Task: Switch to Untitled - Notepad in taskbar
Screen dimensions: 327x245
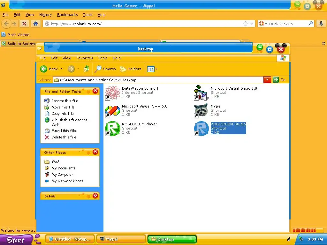Action: pyautogui.click(x=70, y=239)
